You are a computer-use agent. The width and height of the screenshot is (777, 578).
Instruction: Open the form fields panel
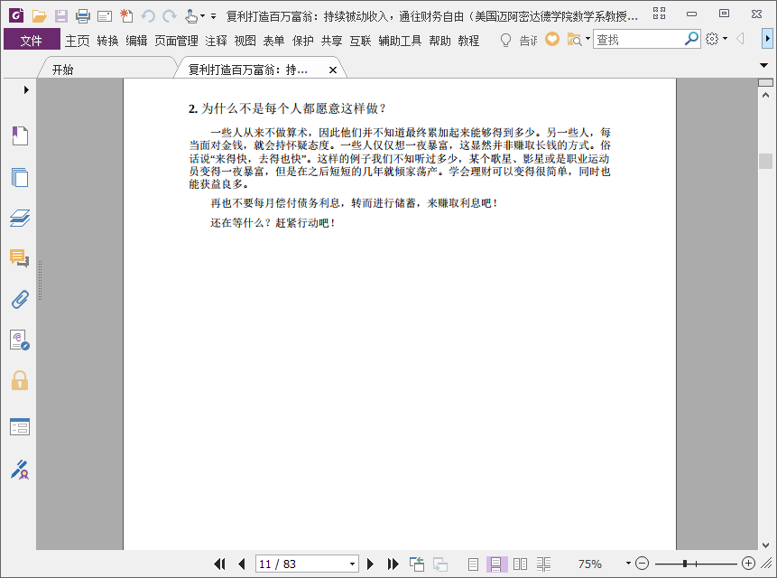point(20,426)
